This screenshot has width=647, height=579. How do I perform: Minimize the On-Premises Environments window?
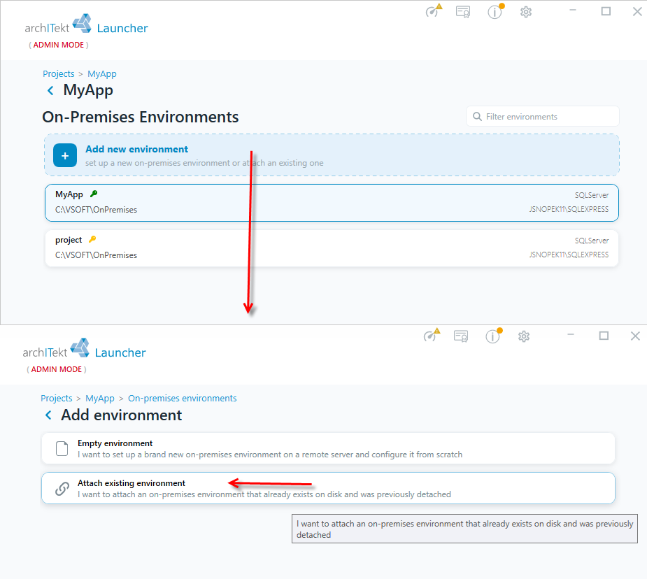pos(573,10)
